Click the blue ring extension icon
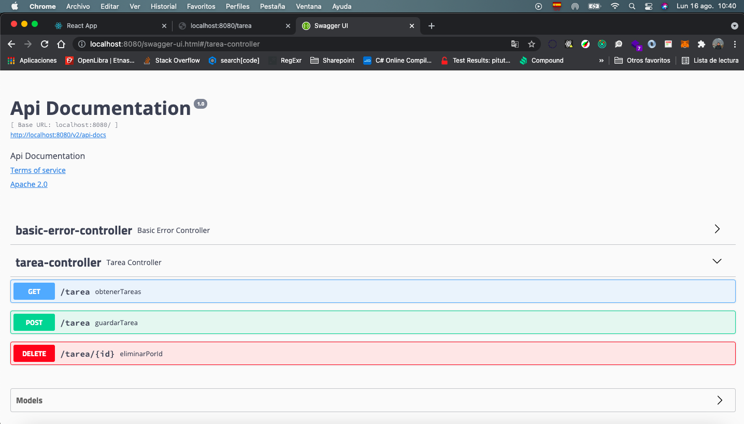Image resolution: width=744 pixels, height=424 pixels. [652, 44]
